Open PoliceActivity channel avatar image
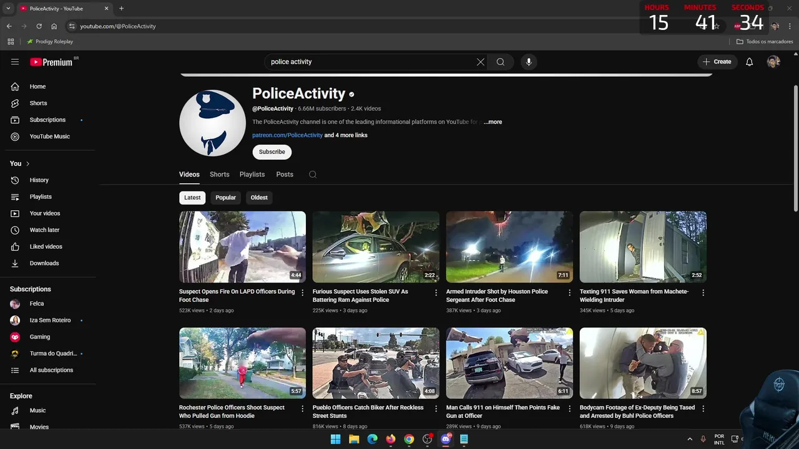This screenshot has height=449, width=799. pyautogui.click(x=212, y=123)
